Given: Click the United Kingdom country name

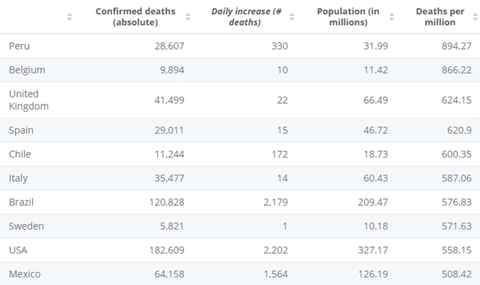Looking at the screenshot, I should [x=28, y=100].
